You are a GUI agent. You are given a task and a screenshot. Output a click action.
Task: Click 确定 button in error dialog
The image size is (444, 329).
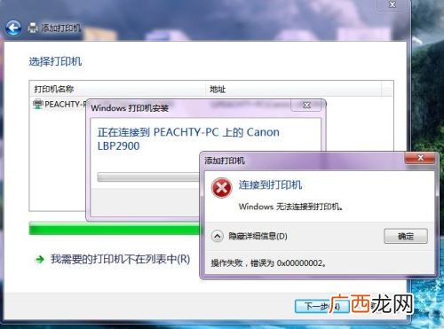point(406,236)
